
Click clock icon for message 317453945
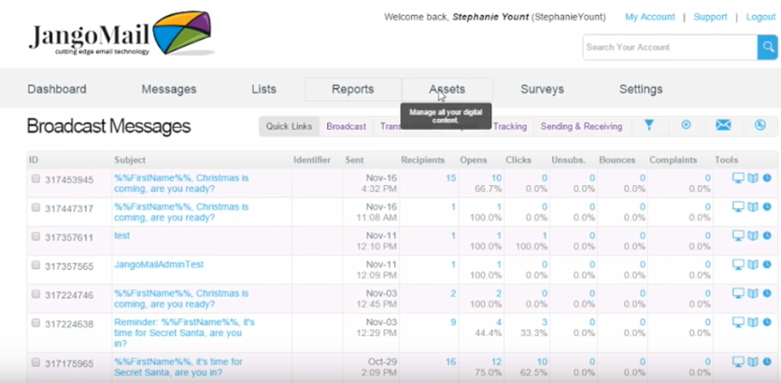point(767,177)
